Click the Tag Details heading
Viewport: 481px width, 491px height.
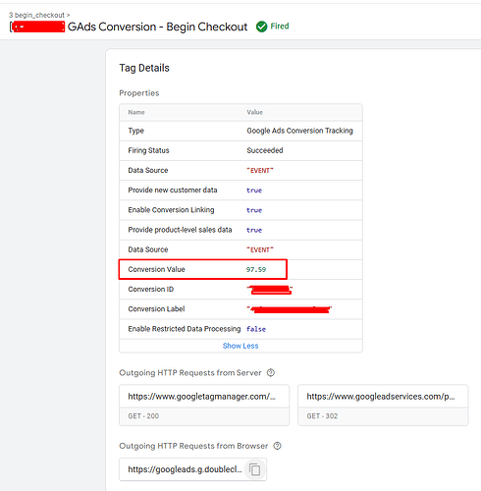(x=144, y=68)
